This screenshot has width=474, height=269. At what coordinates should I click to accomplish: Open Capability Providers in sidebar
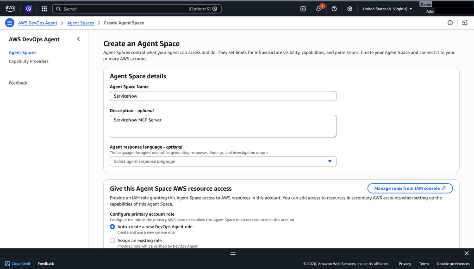tap(28, 61)
